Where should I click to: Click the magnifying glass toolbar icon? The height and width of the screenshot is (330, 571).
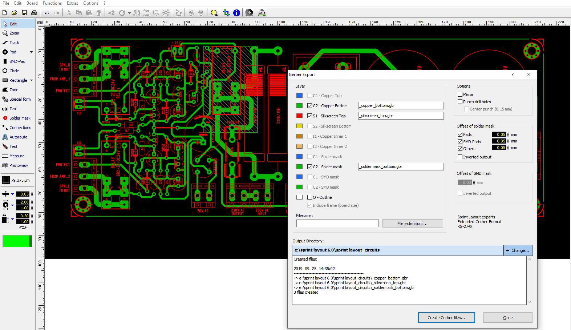click(x=214, y=13)
